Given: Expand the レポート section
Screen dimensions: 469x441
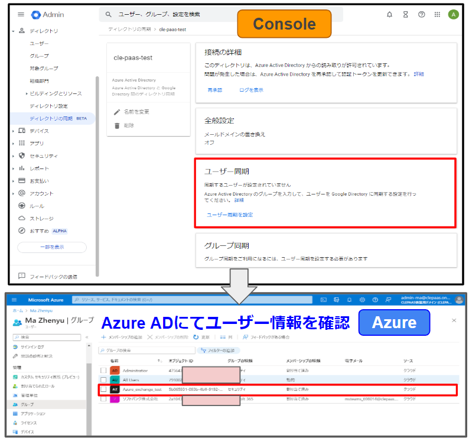Looking at the screenshot, I should 13,168.
